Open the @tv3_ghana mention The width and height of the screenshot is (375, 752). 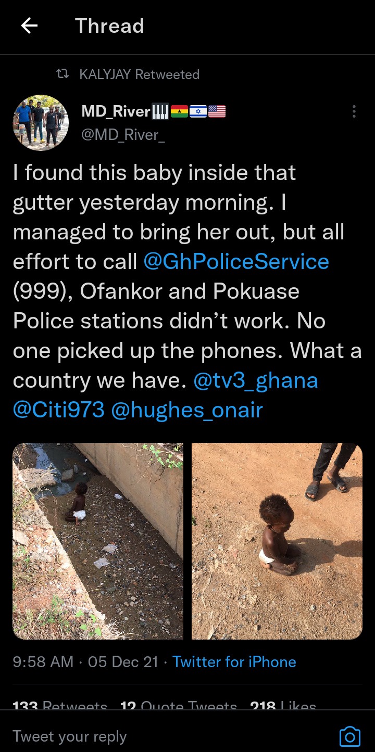pyautogui.click(x=255, y=380)
